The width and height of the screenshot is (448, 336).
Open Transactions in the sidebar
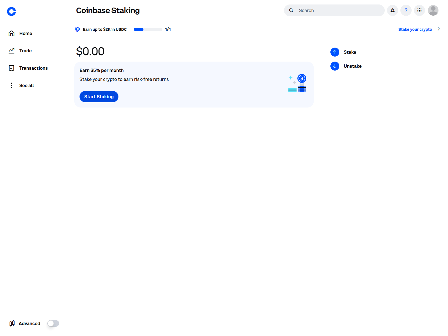coord(33,68)
